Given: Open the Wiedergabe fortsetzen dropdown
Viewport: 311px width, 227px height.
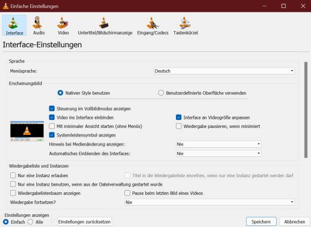Looking at the screenshot, I should click(x=210, y=202).
